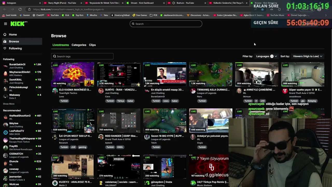Viewport: 332px width, 187px height.
Task: Open the POE bookmark
Action: tap(154, 15)
